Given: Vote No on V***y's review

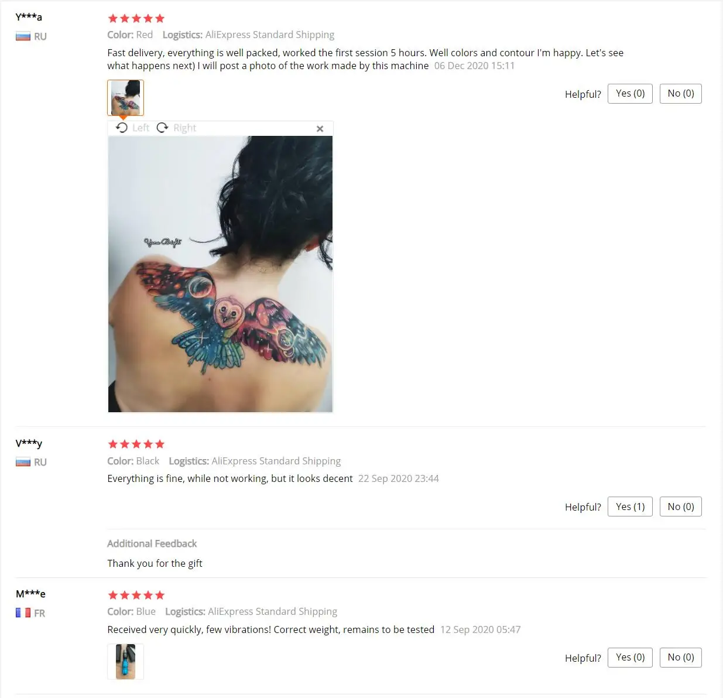Looking at the screenshot, I should 681,507.
